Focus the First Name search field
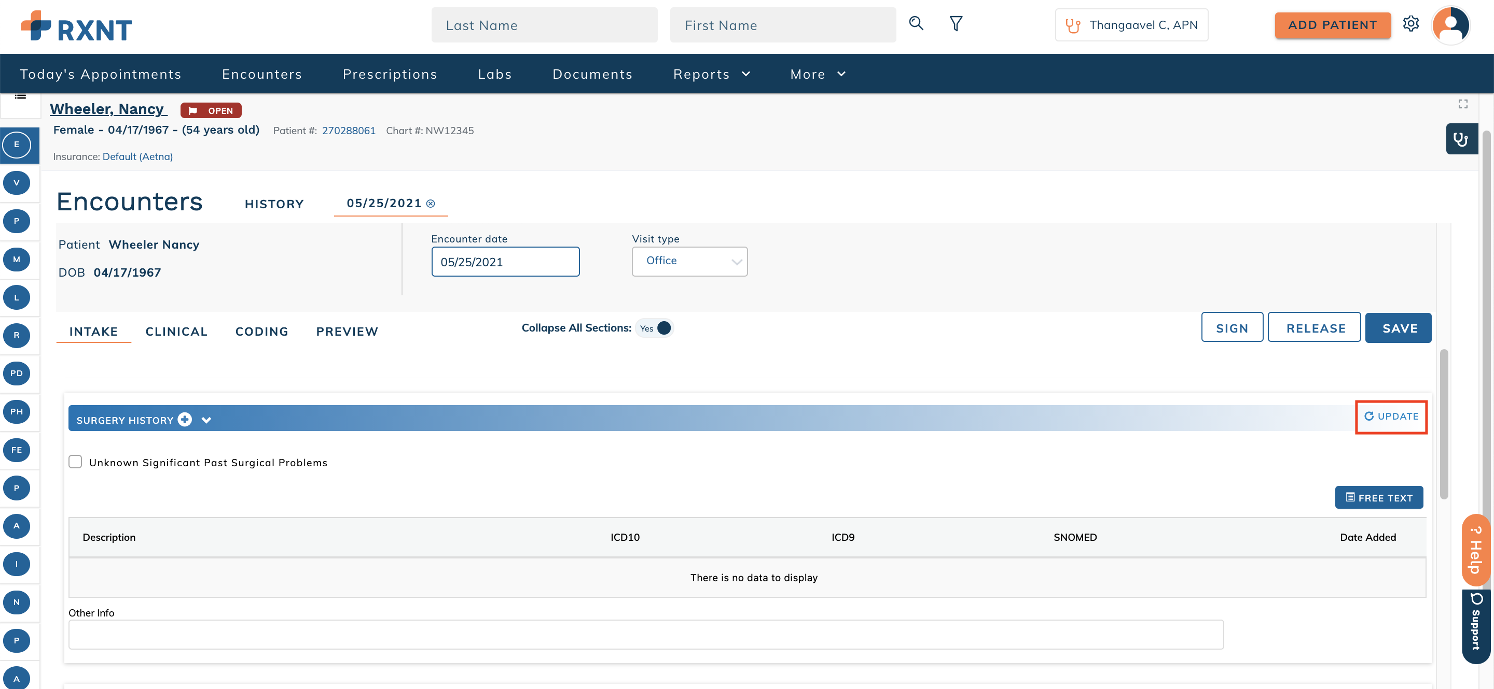The height and width of the screenshot is (689, 1494). pyautogui.click(x=782, y=25)
